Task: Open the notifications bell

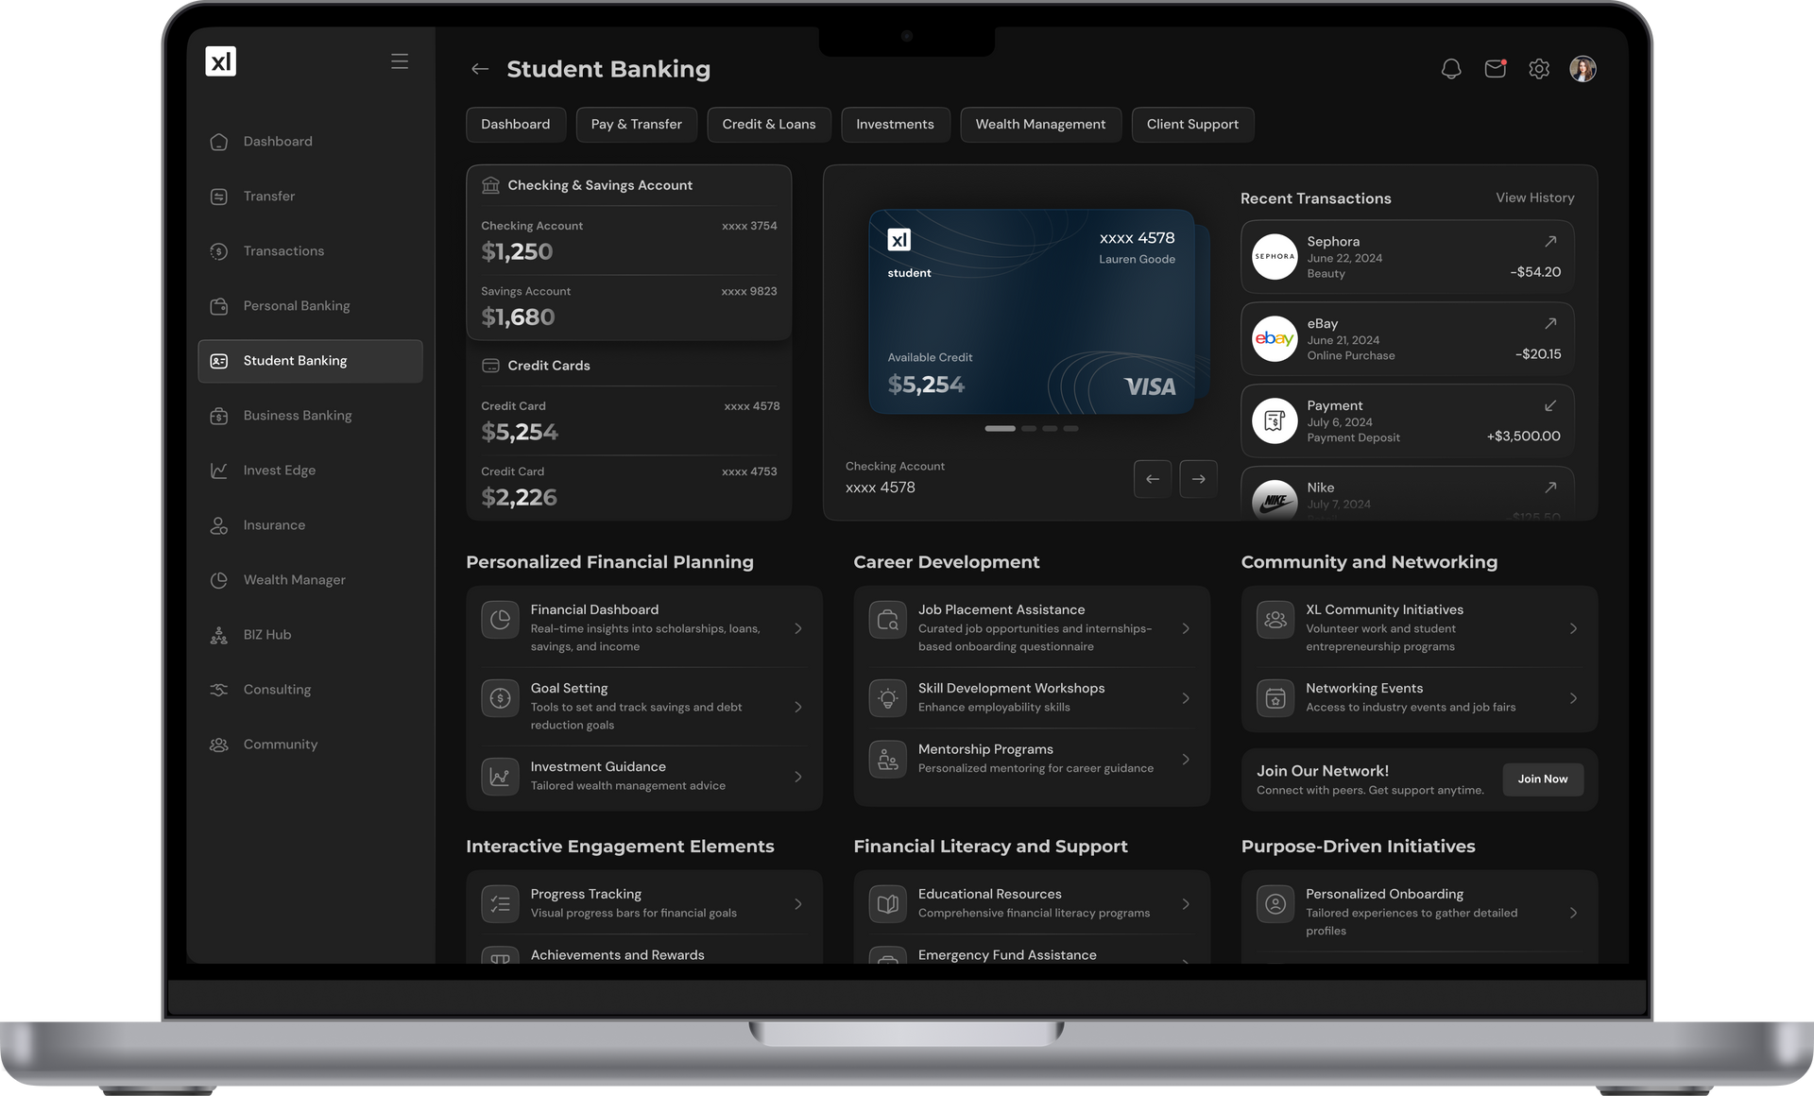Action: pos(1451,69)
